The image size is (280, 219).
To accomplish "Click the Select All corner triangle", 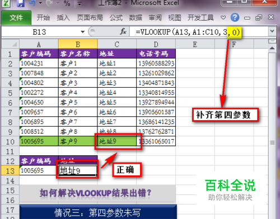I will (x=10, y=44).
